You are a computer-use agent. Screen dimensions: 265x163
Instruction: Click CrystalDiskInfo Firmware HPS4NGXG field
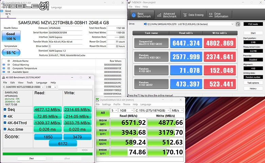pos(65,28)
